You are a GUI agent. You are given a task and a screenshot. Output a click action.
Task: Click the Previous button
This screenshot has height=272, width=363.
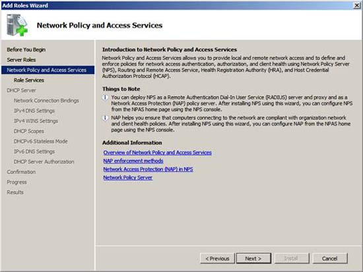(x=217, y=258)
